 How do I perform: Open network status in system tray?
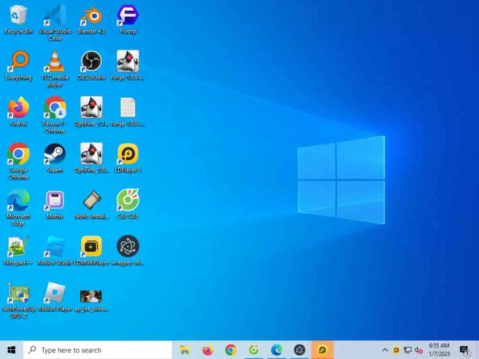pos(407,350)
